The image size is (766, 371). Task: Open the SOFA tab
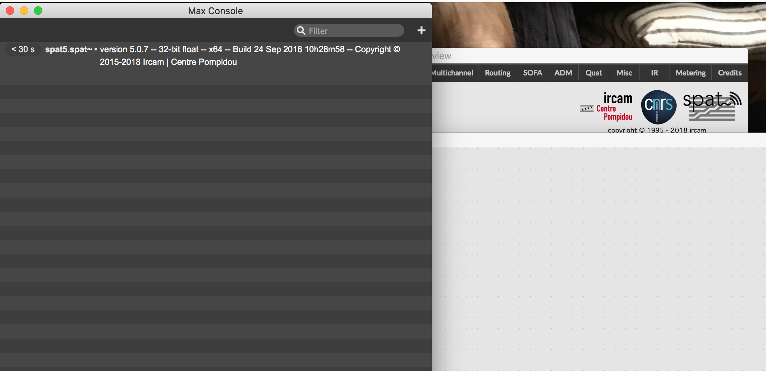click(x=532, y=73)
